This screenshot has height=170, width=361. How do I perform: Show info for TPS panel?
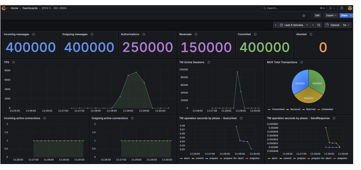click(x=14, y=62)
